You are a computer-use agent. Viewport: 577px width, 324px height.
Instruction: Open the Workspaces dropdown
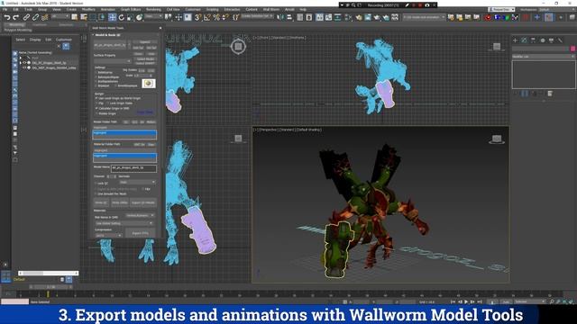click(557, 9)
